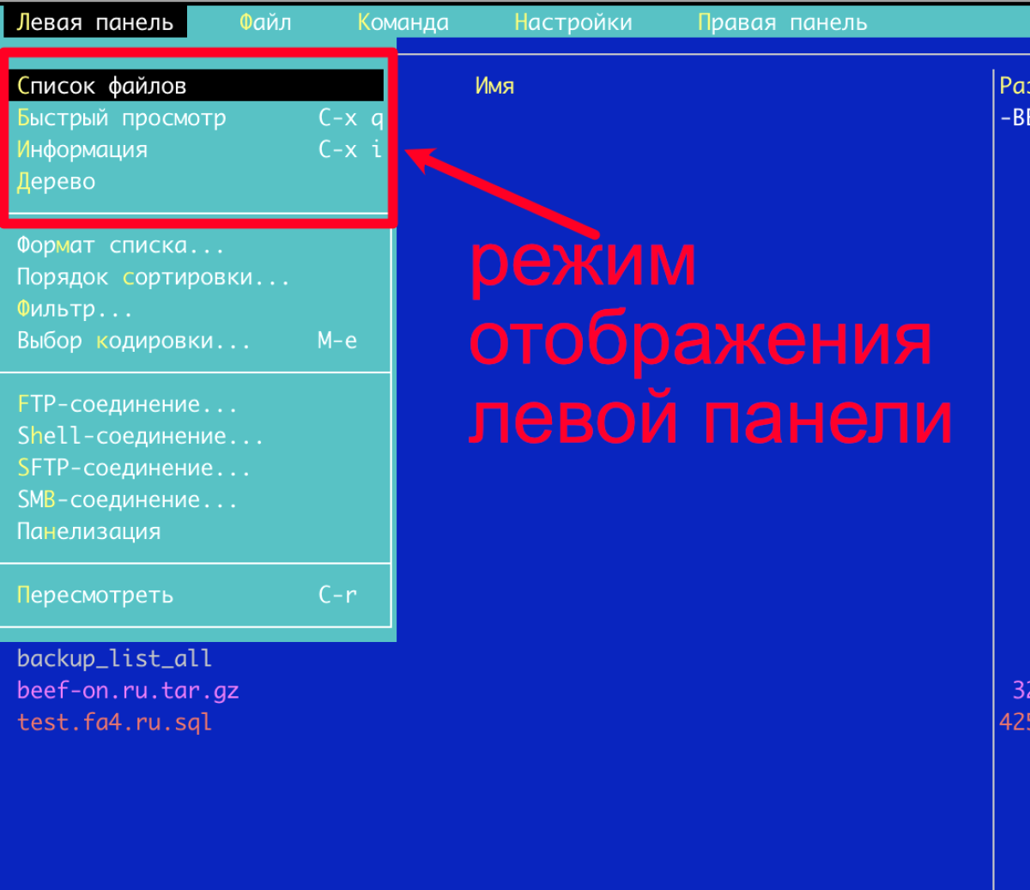1030x890 pixels.
Task: Click Панелизация menu entry
Action: pyautogui.click(x=89, y=531)
